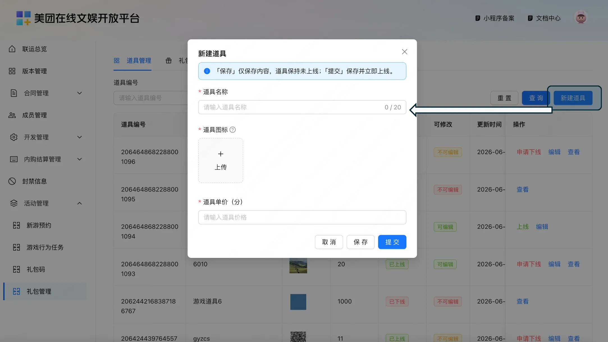
Task: Click the 已下线 status tag of 游戏道具6
Action: 397,302
